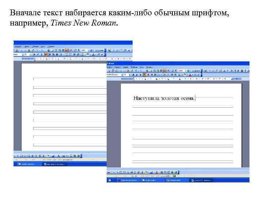This screenshot has height=197, width=263.
Task: Open the Справка menu in front Word window
Action: (x=149, y=67)
